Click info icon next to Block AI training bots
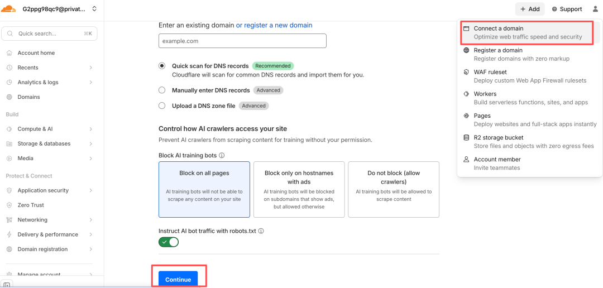 [222, 156]
